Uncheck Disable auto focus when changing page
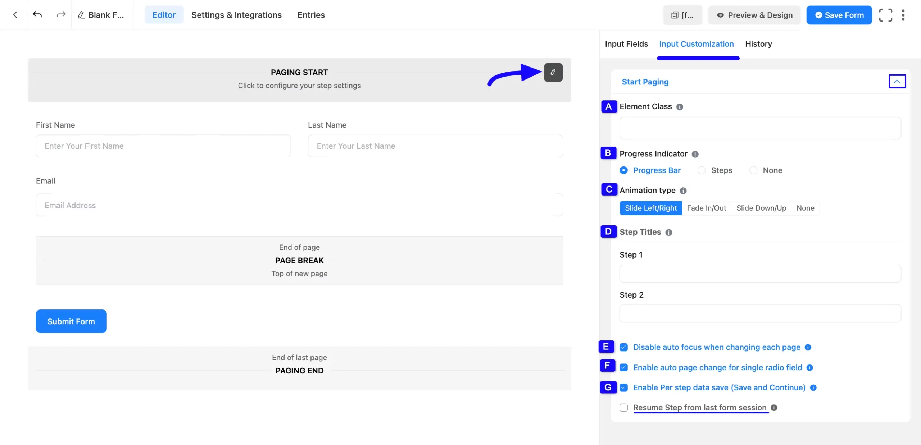The width and height of the screenshot is (921, 445). tap(624, 347)
